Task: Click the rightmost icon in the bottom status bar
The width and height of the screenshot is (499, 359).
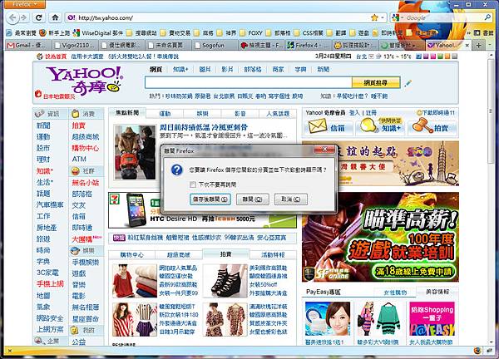Action: point(488,351)
